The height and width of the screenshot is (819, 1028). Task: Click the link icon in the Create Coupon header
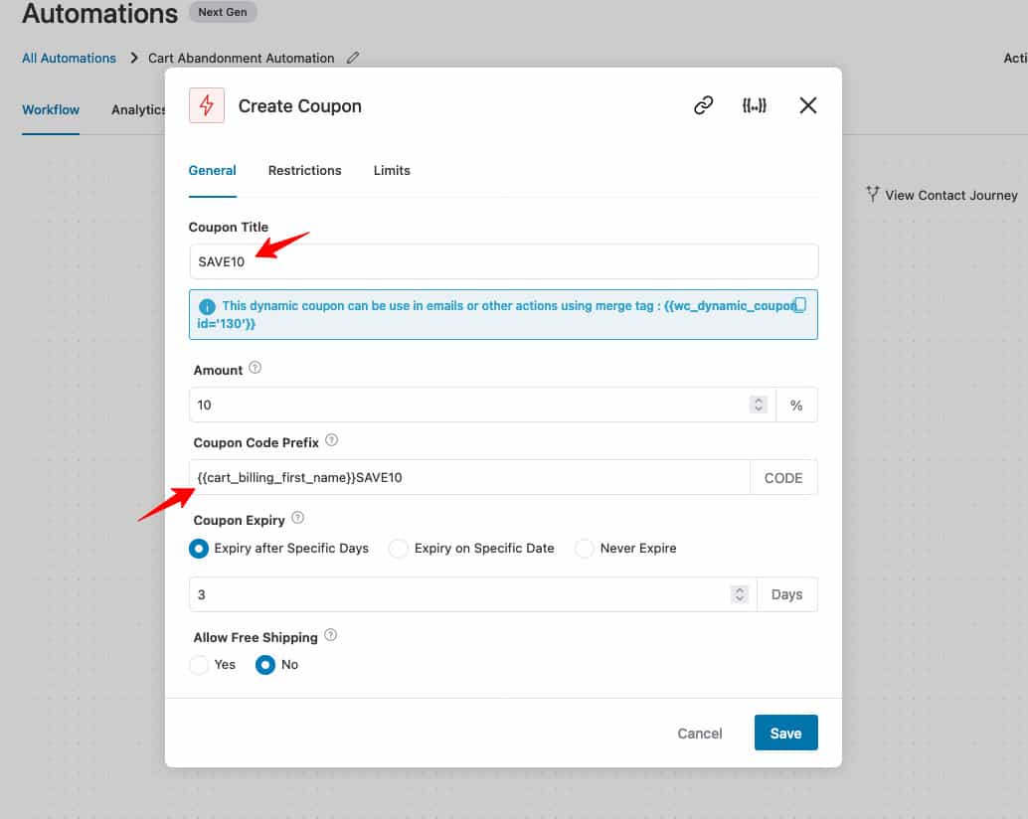pos(704,104)
